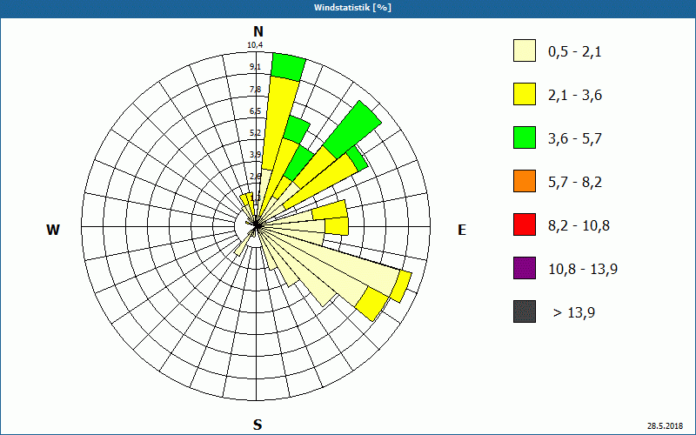Click the legend label > 13,9
Viewport: 696px width, 435px height.
(x=574, y=313)
